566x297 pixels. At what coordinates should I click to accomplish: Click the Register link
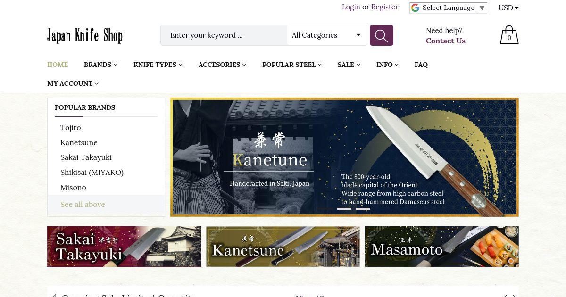(x=384, y=7)
